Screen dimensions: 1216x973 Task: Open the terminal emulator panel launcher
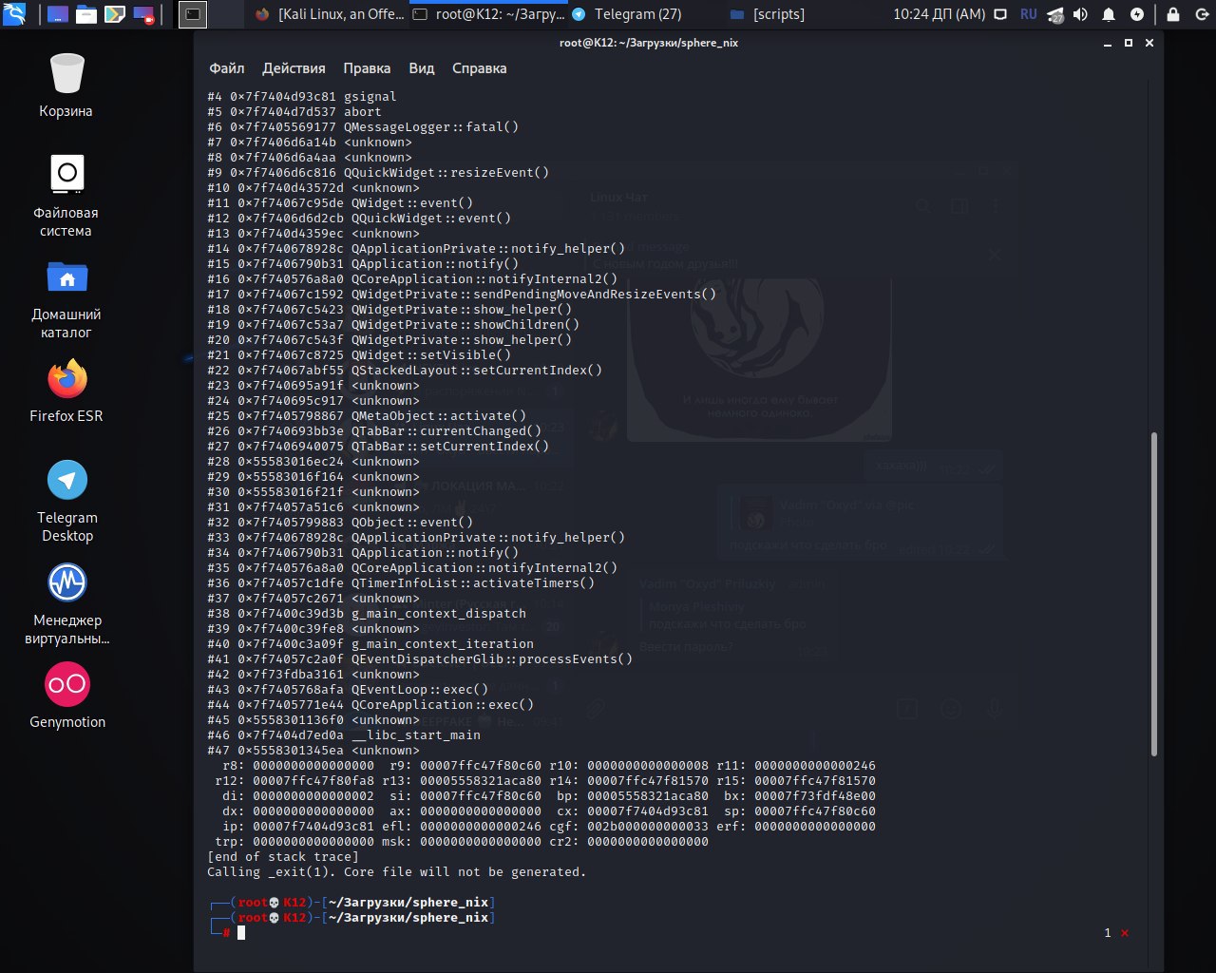point(193,14)
